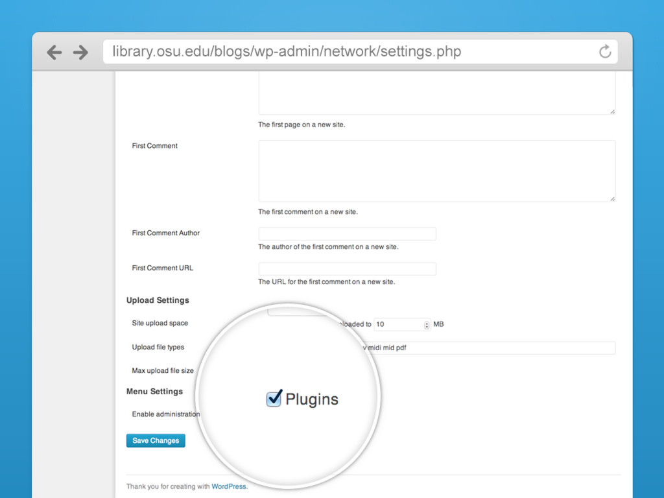664x498 pixels.
Task: Click the First Comment URL field
Action: pyautogui.click(x=348, y=268)
